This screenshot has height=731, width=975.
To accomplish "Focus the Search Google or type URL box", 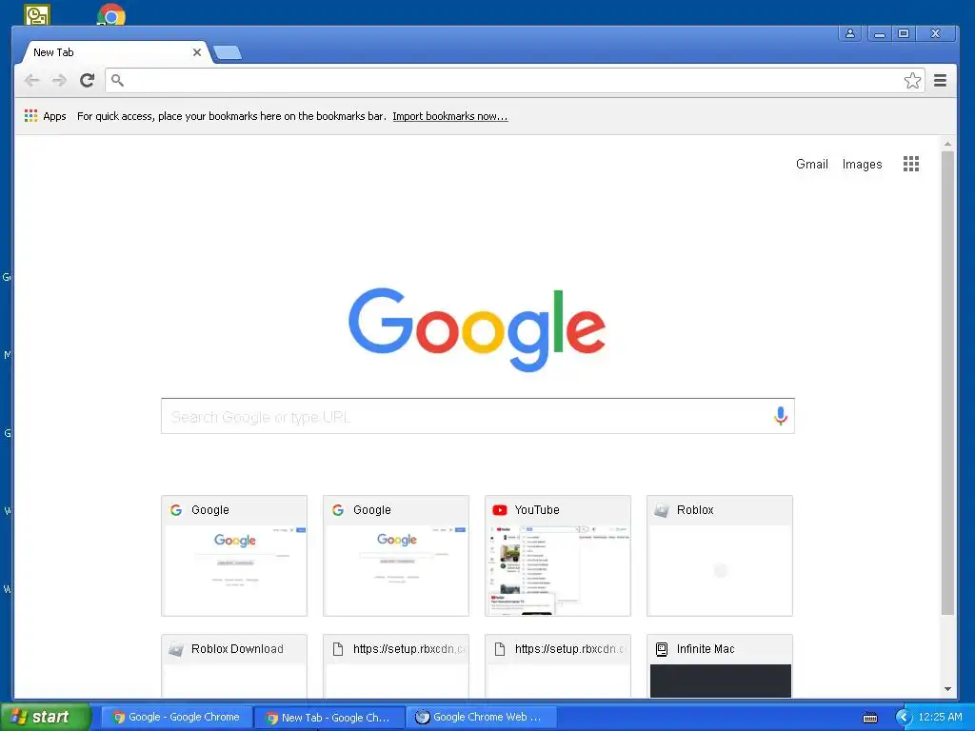I will [477, 416].
